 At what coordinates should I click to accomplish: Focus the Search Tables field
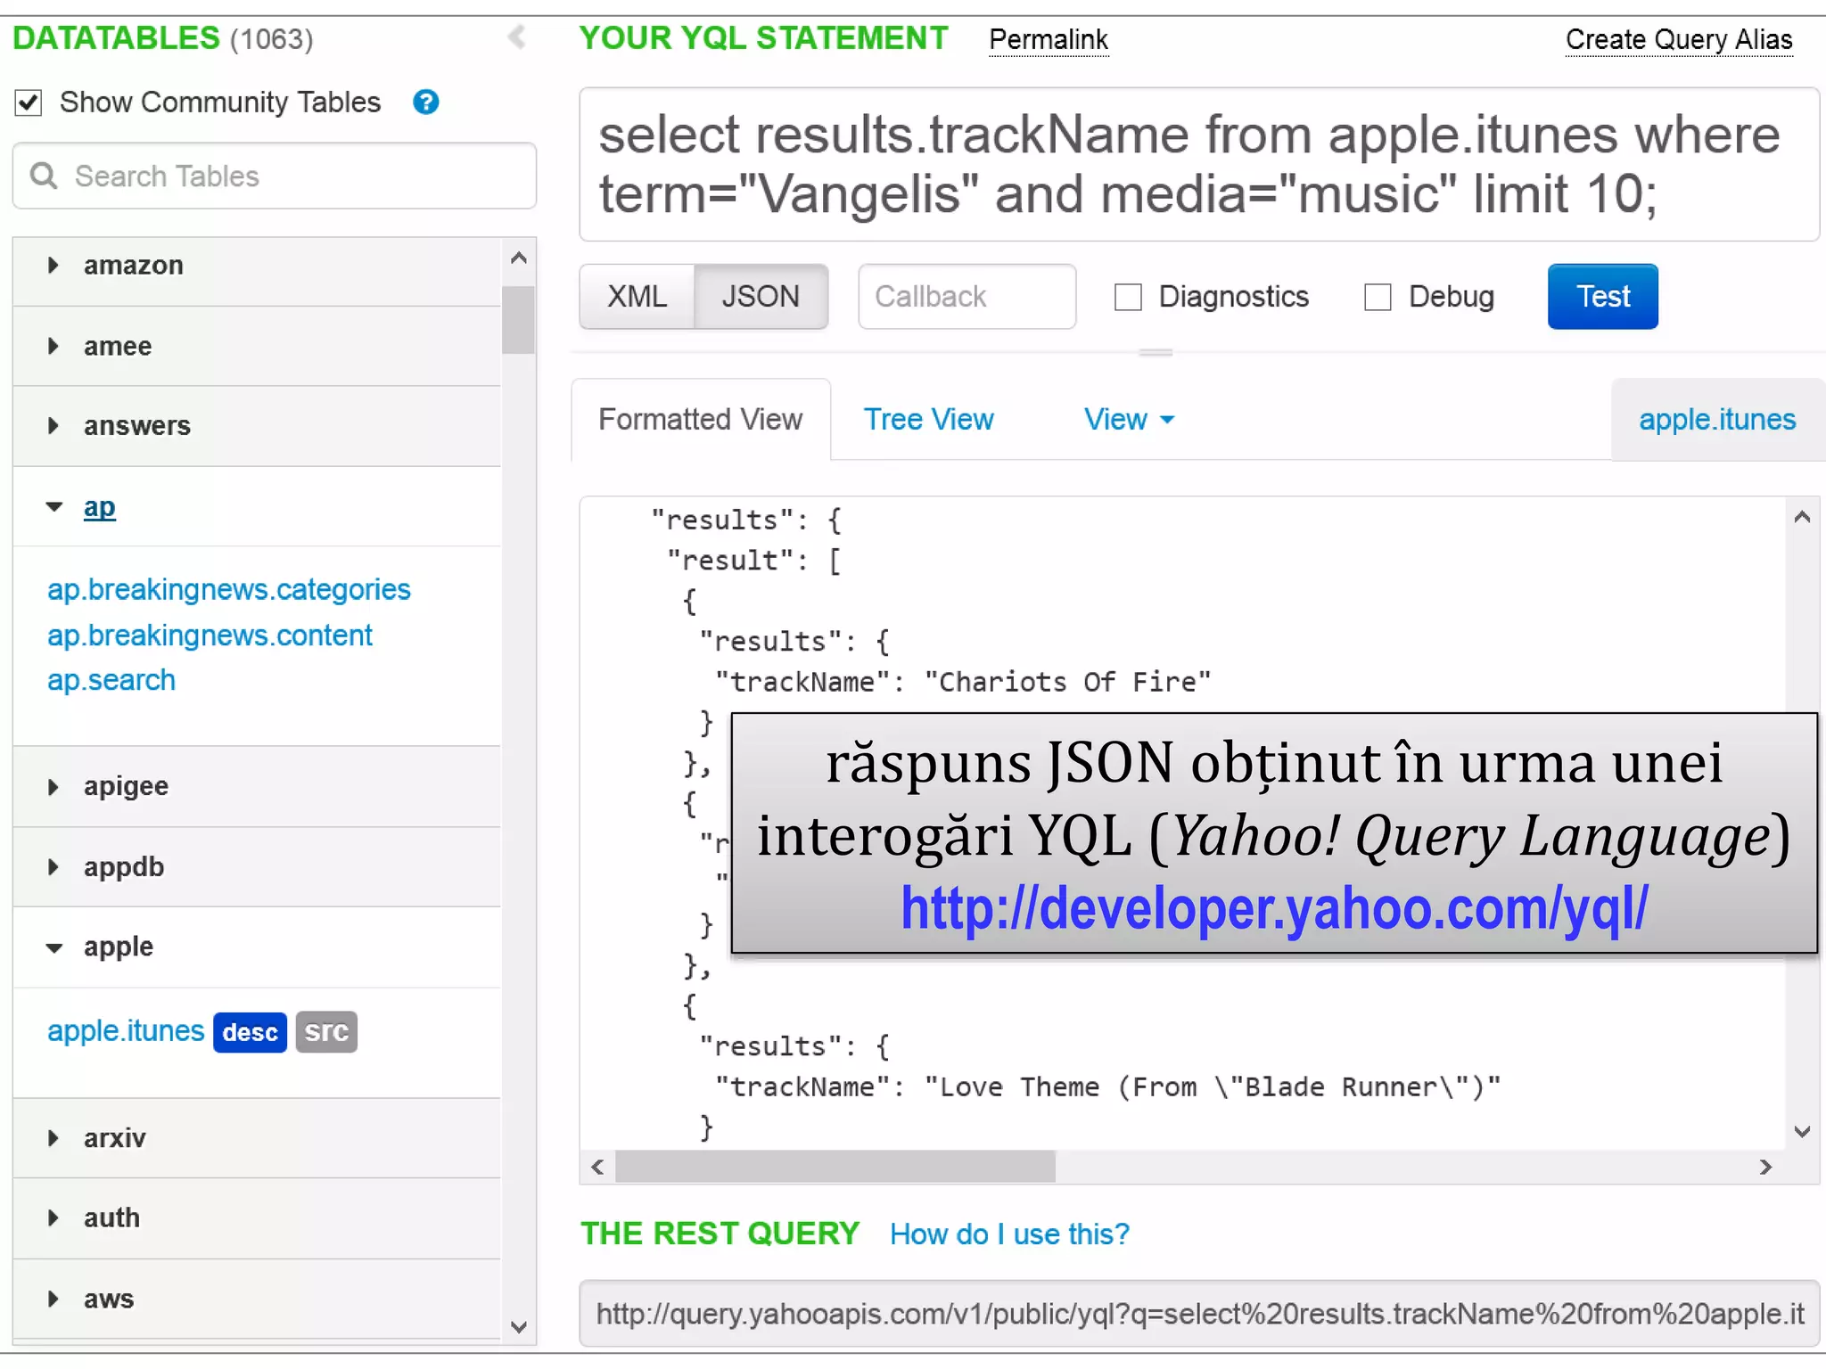[x=275, y=176]
